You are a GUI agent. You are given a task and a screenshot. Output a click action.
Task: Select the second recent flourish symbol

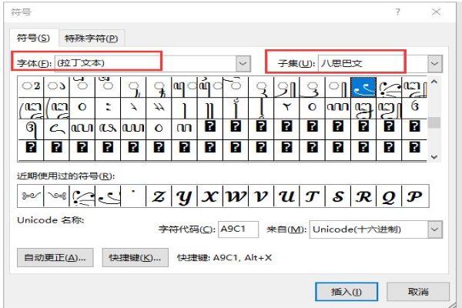pyautogui.click(x=56, y=196)
